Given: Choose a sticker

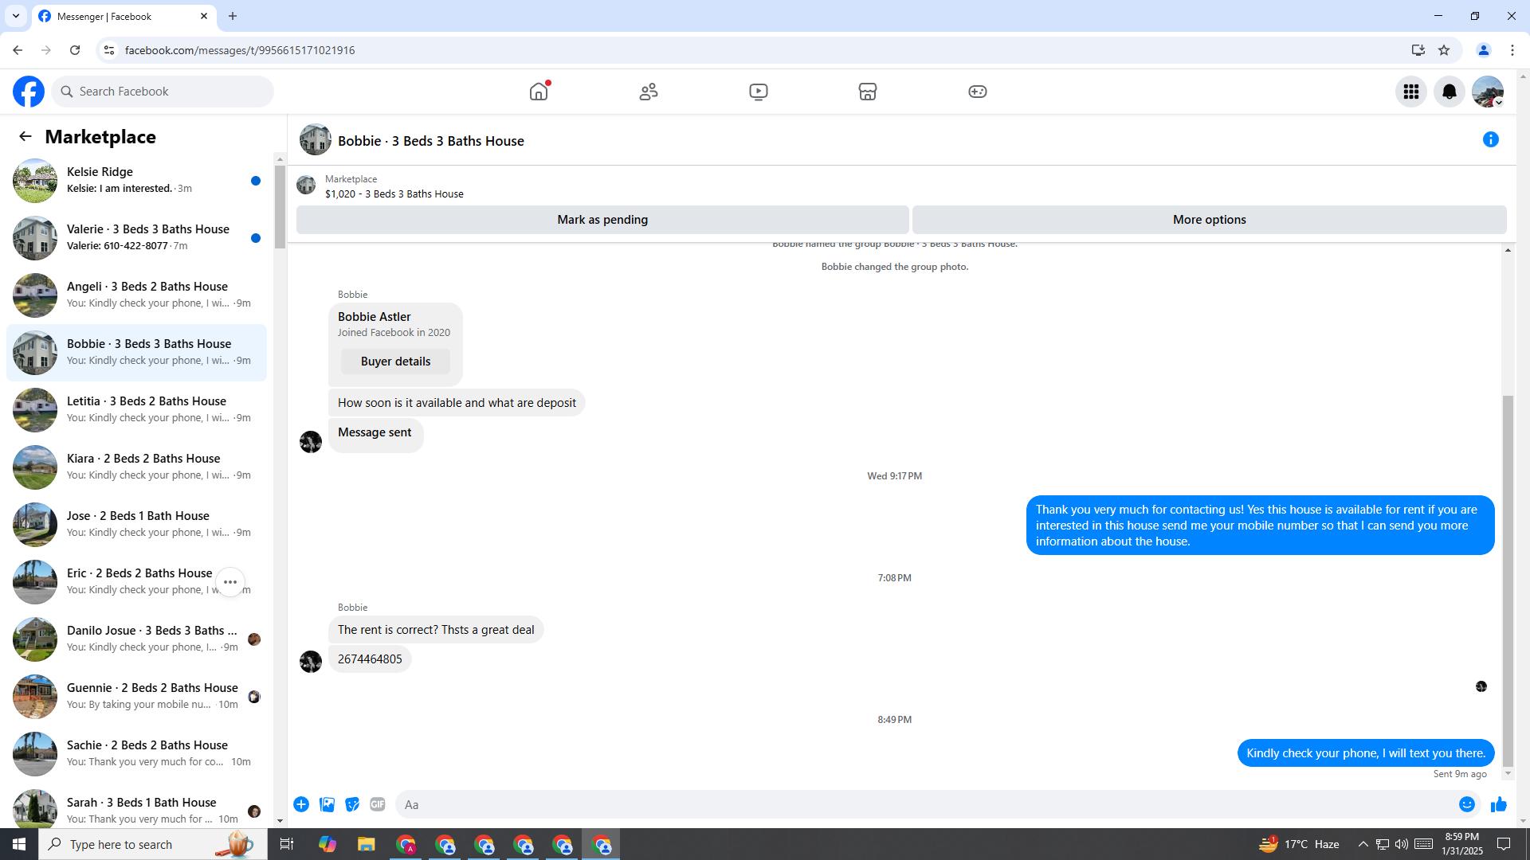Looking at the screenshot, I should 352,804.
